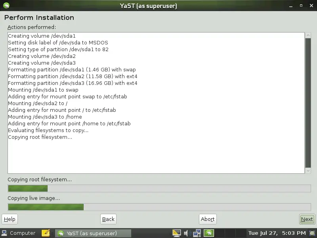
Task: Click the log scrollbar down arrow
Action: click(x=308, y=170)
